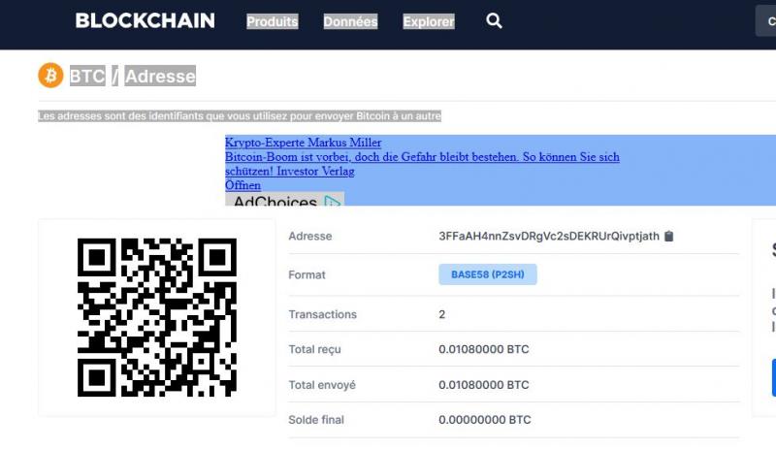Image resolution: width=776 pixels, height=449 pixels.
Task: Click the Adresse breadcrumb heading
Action: pos(160,76)
